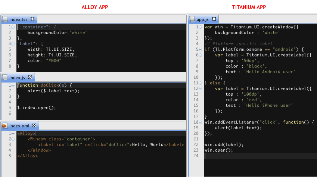The image size is (317, 177).
Task: Click the app.js file icon
Action: point(192,19)
